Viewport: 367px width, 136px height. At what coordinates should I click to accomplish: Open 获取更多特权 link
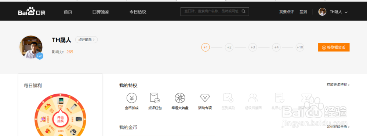pos(338,85)
